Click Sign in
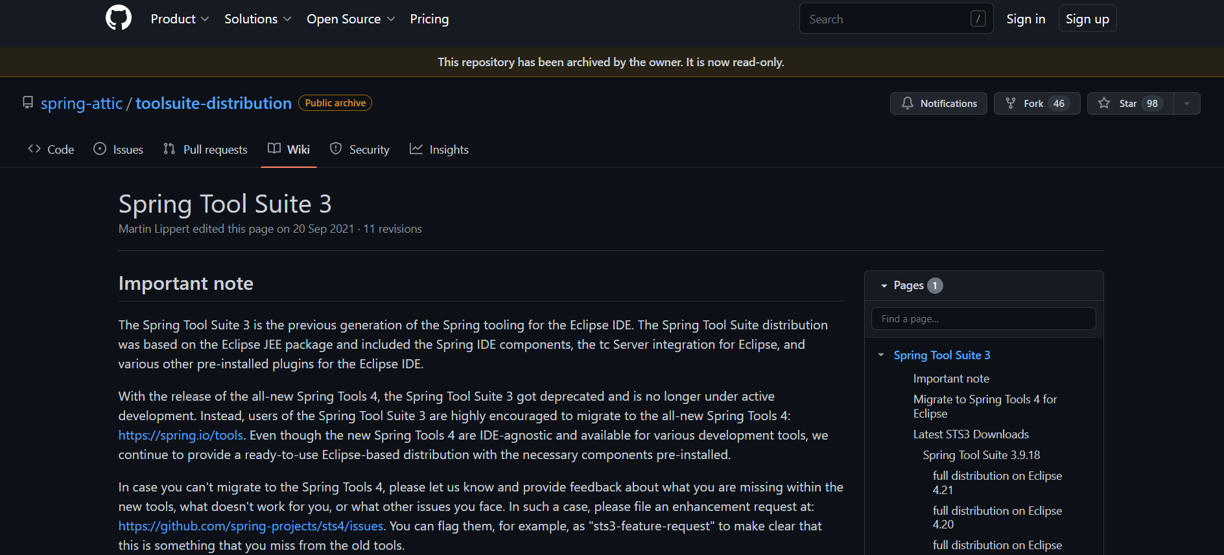Image resolution: width=1224 pixels, height=555 pixels. [1026, 19]
